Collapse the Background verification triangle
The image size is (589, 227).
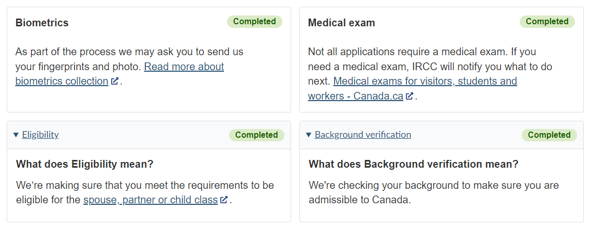coord(308,135)
